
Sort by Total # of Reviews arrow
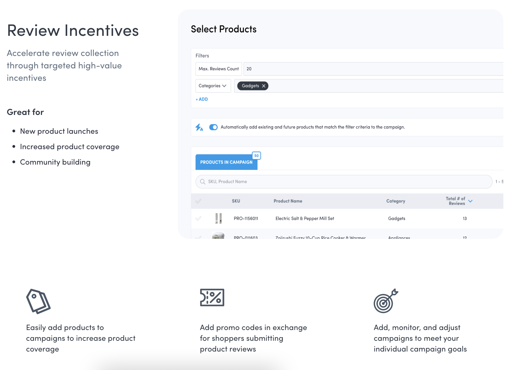coord(471,201)
